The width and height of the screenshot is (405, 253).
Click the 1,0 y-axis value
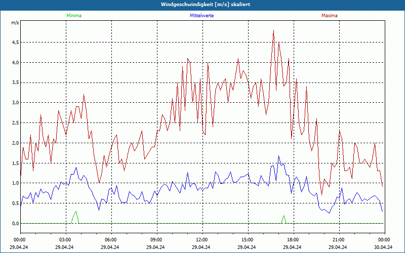16,183
